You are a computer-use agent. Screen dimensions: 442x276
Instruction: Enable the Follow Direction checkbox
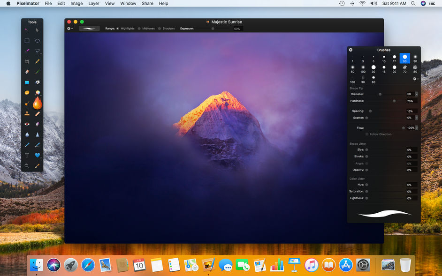pos(367,134)
